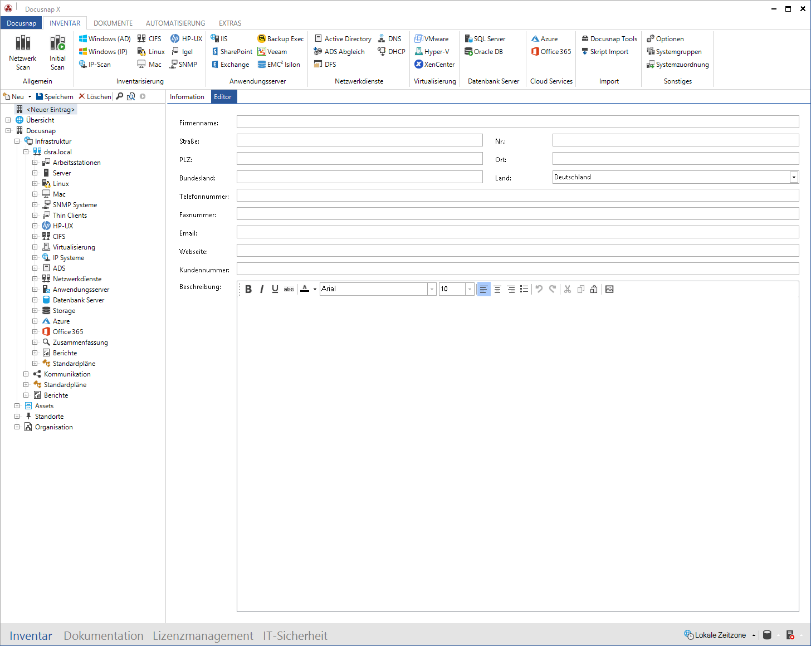Open Oracle DB scan
Image resolution: width=811 pixels, height=646 pixels.
click(484, 52)
